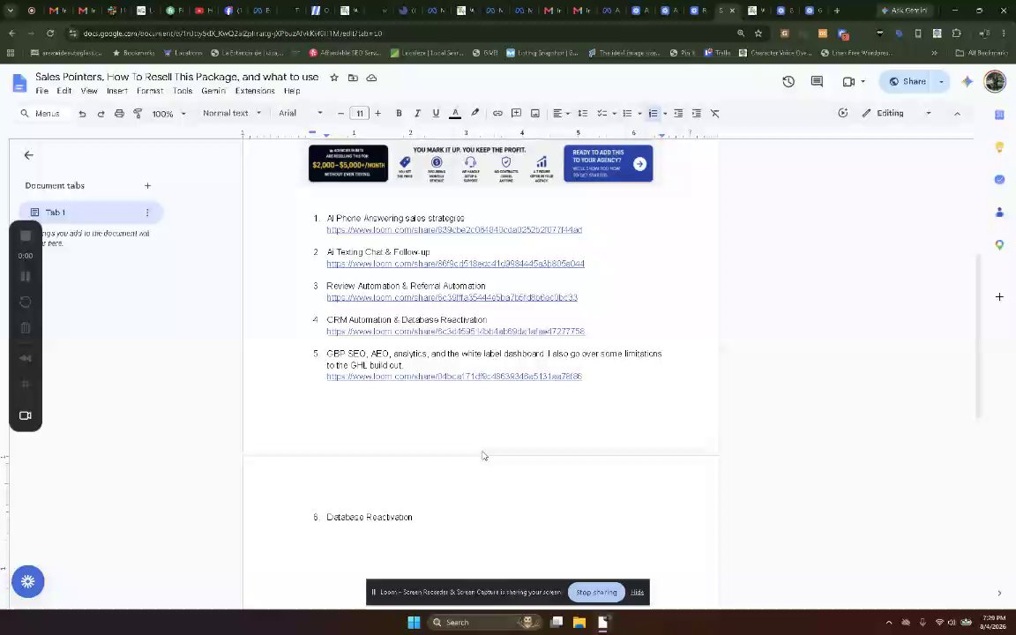Click the Hide link in sharing bar
This screenshot has height=635, width=1016.
tap(637, 593)
